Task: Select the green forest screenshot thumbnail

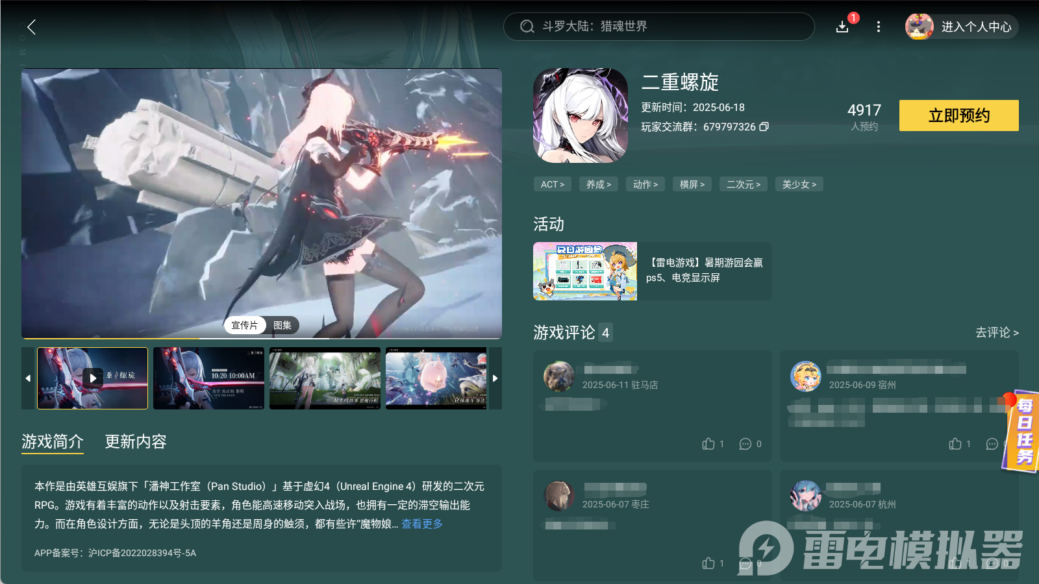Action: pos(325,378)
